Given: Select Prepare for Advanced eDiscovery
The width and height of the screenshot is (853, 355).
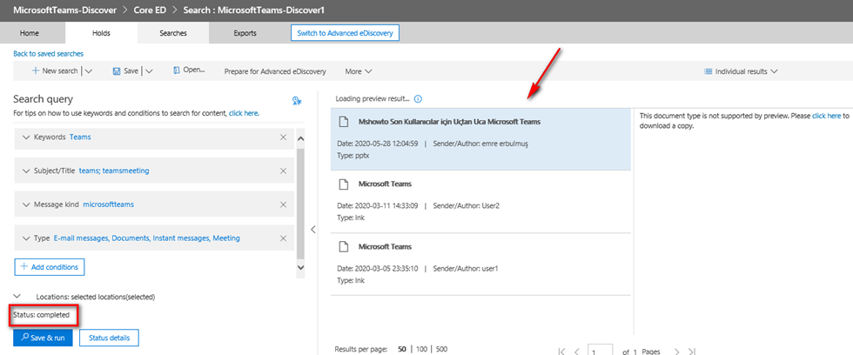Looking at the screenshot, I should point(275,71).
